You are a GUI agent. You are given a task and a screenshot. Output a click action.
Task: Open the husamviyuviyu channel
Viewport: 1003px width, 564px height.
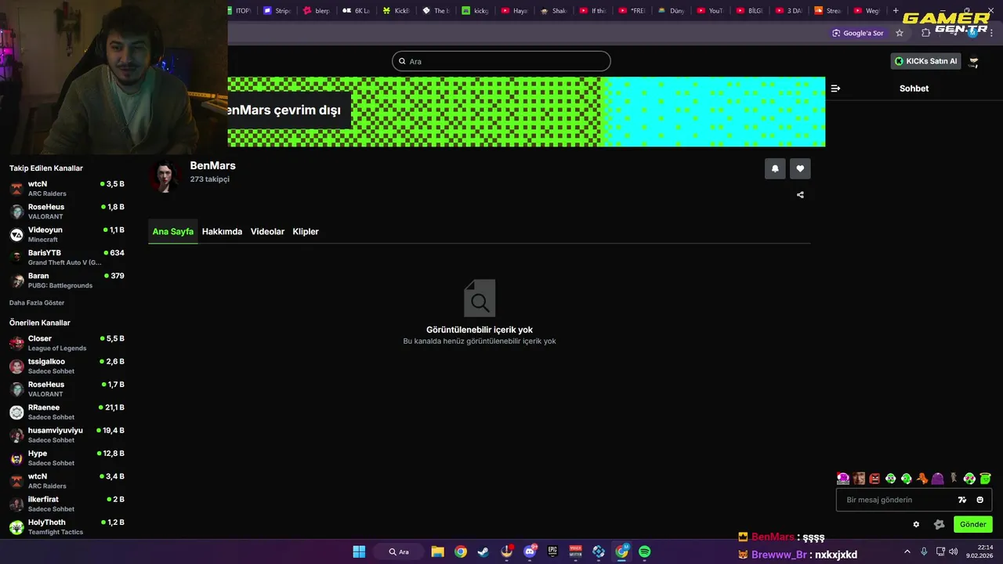pyautogui.click(x=67, y=435)
